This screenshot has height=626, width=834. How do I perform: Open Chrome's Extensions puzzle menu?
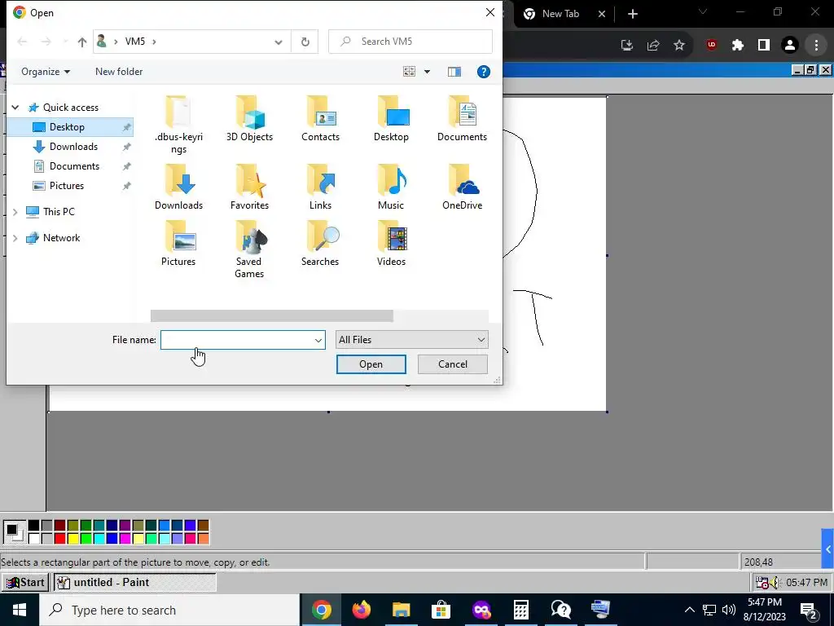click(x=738, y=46)
